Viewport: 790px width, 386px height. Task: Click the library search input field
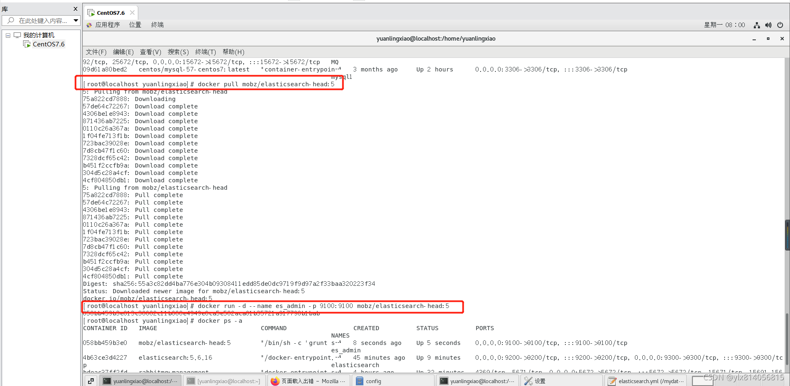point(43,21)
